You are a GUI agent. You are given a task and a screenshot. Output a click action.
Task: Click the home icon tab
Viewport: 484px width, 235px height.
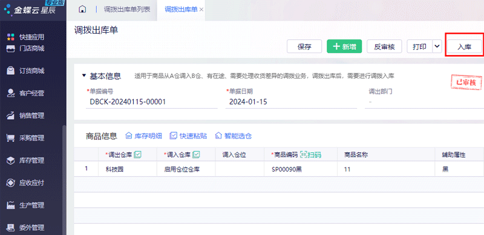click(82, 9)
